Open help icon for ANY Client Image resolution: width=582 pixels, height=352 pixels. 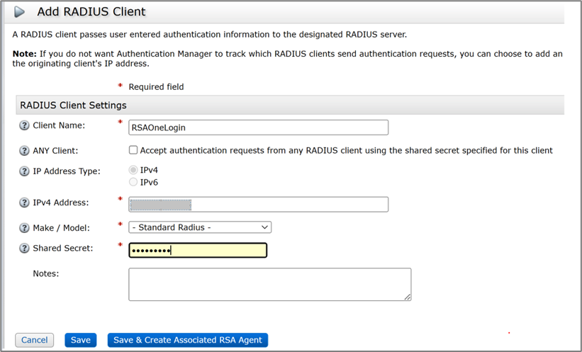tap(24, 150)
